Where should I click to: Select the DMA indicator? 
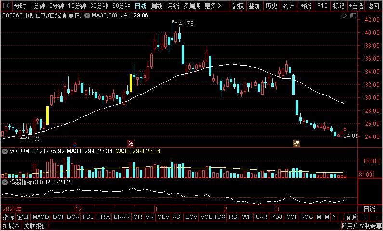(73, 217)
